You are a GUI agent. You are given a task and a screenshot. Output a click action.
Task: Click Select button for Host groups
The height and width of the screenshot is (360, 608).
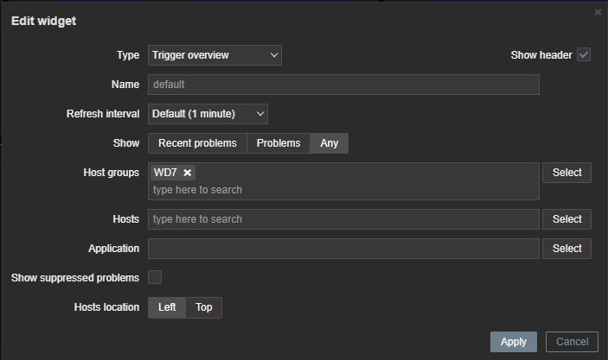[x=566, y=173]
